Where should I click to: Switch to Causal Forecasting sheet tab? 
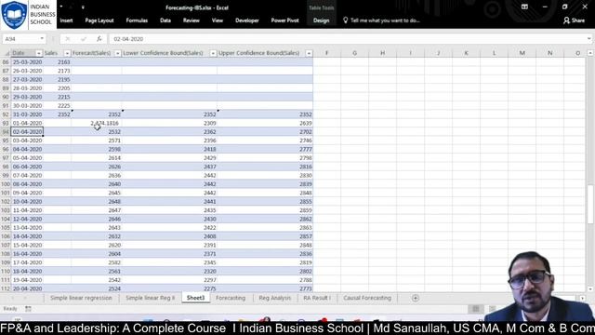click(367, 298)
